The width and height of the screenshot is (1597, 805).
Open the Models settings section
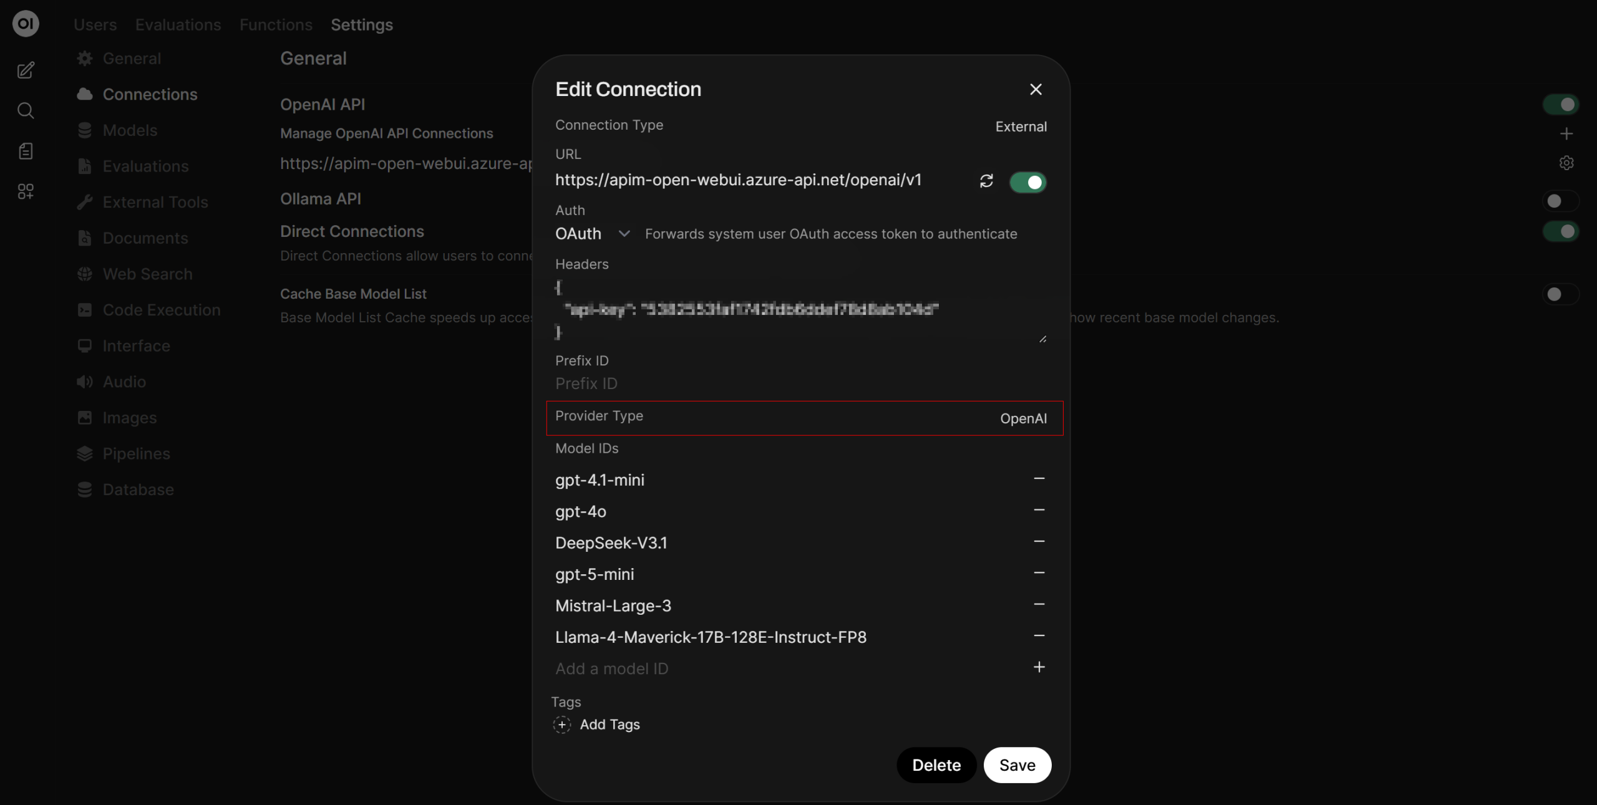tap(130, 130)
